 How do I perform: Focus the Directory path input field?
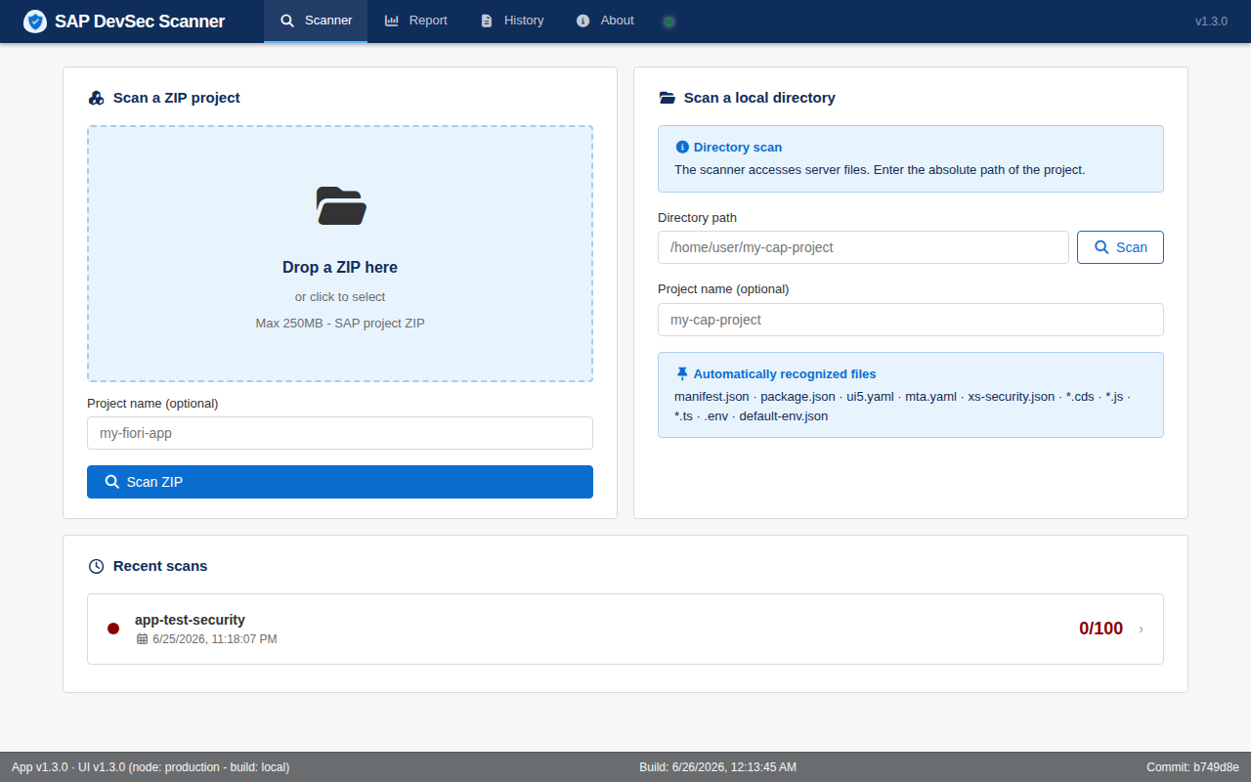(x=863, y=247)
